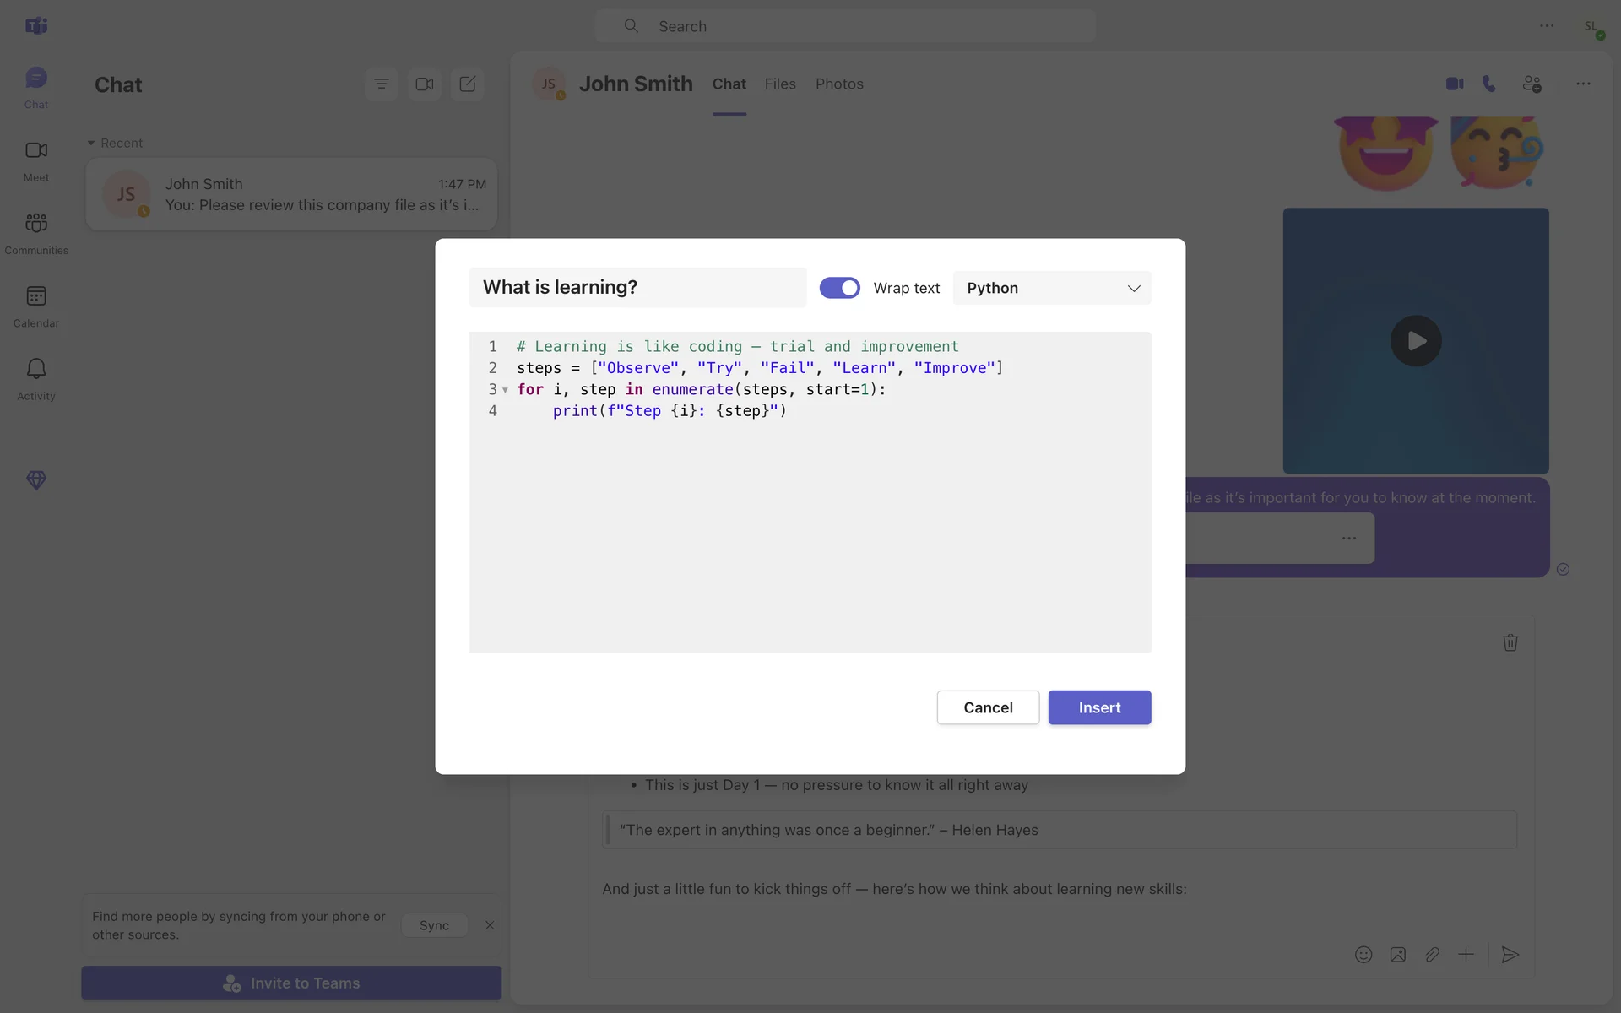Collapse the for loop on line 3
Image resolution: width=1621 pixels, height=1013 pixels.
(x=505, y=390)
